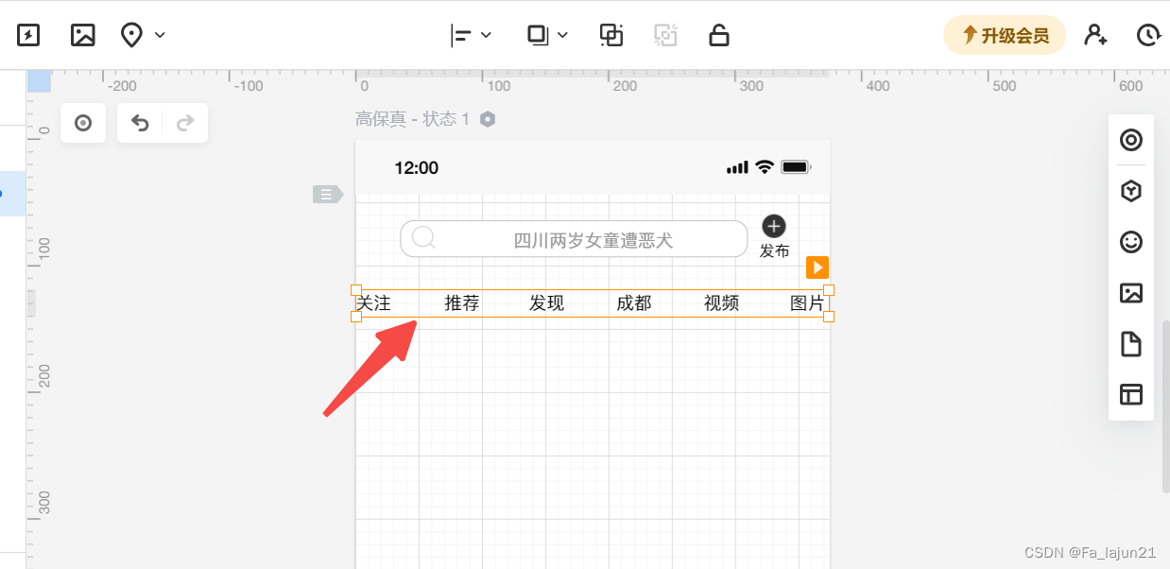Click the redo arrow
1170x569 pixels.
[x=185, y=123]
